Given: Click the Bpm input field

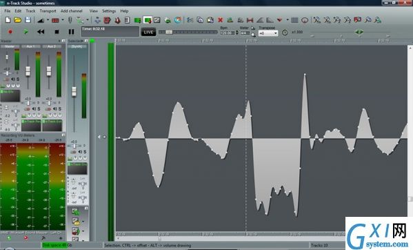Looking at the screenshot, I should pyautogui.click(x=228, y=33).
